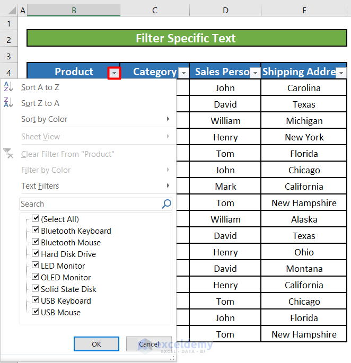Open the Category column filter dropdown
Viewport: 351px width, 363px height.
183,73
